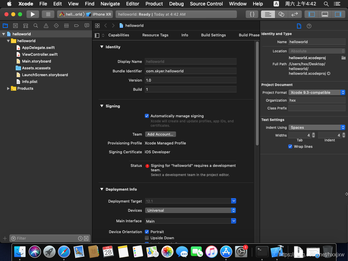Switch to the Resource Tags tab
The height and width of the screenshot is (261, 348).
(x=155, y=35)
